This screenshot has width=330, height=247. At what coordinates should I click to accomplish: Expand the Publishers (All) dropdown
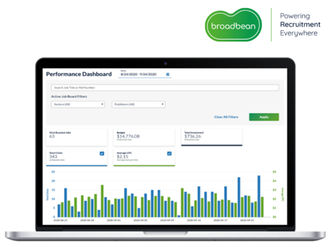click(x=139, y=104)
